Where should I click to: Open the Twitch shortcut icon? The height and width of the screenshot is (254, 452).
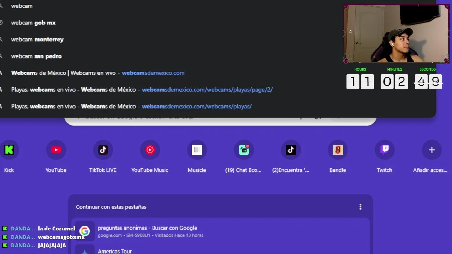(385, 150)
